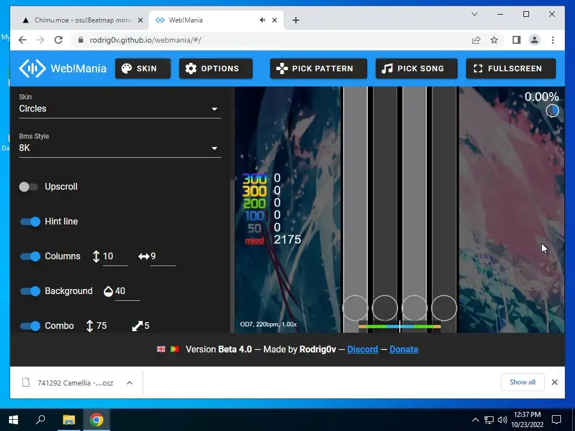Click the hit error timing bar

(x=400, y=326)
